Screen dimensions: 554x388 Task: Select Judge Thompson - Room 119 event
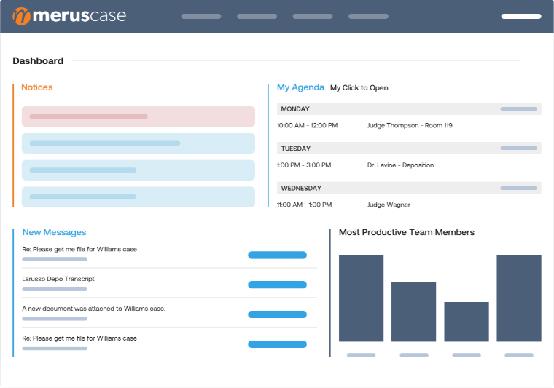click(410, 125)
